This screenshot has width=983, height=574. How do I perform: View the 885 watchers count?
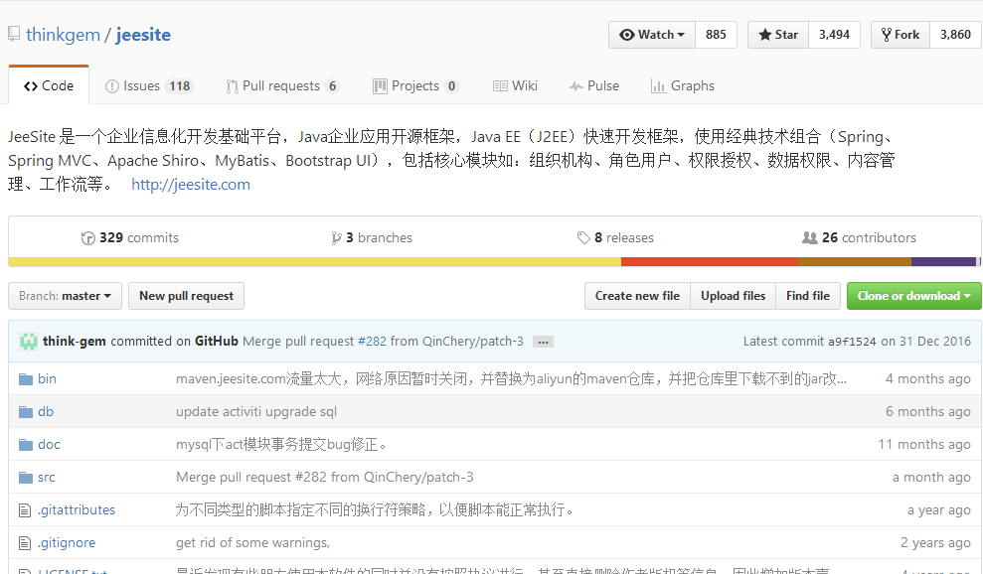pyautogui.click(x=716, y=35)
